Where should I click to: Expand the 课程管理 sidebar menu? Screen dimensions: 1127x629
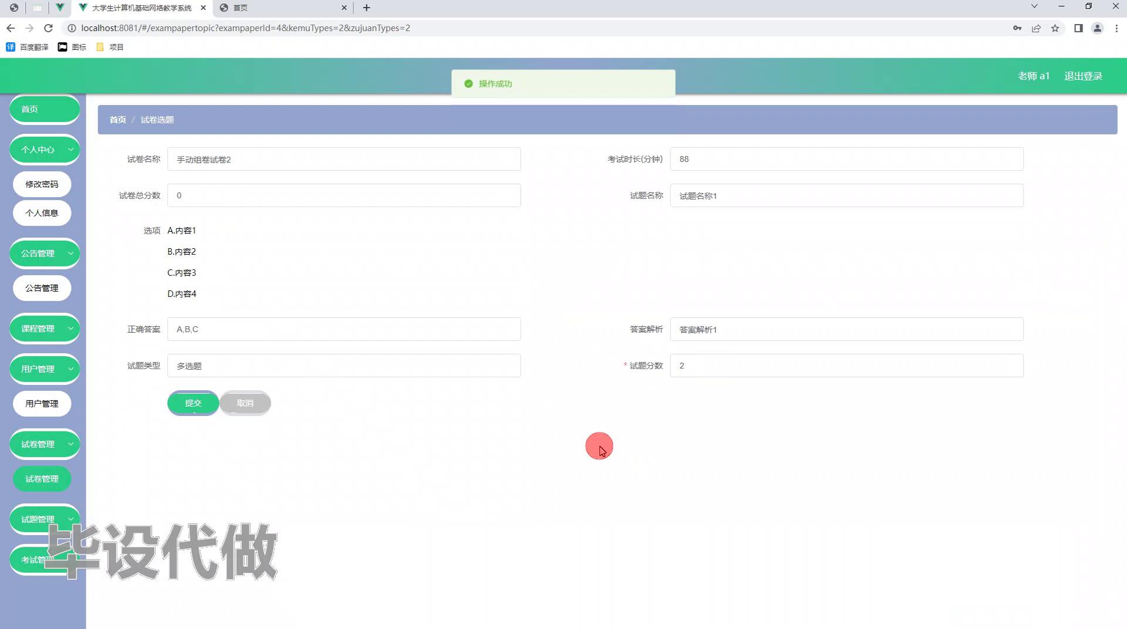click(x=44, y=329)
